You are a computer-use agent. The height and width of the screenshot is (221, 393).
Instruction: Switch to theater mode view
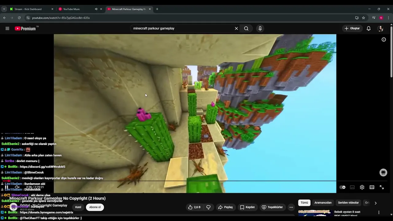click(372, 187)
